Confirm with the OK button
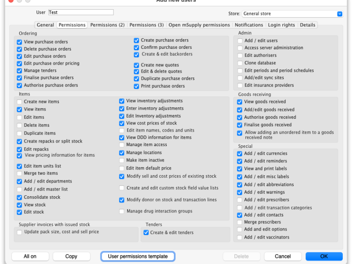The image size is (352, 264). (x=324, y=257)
